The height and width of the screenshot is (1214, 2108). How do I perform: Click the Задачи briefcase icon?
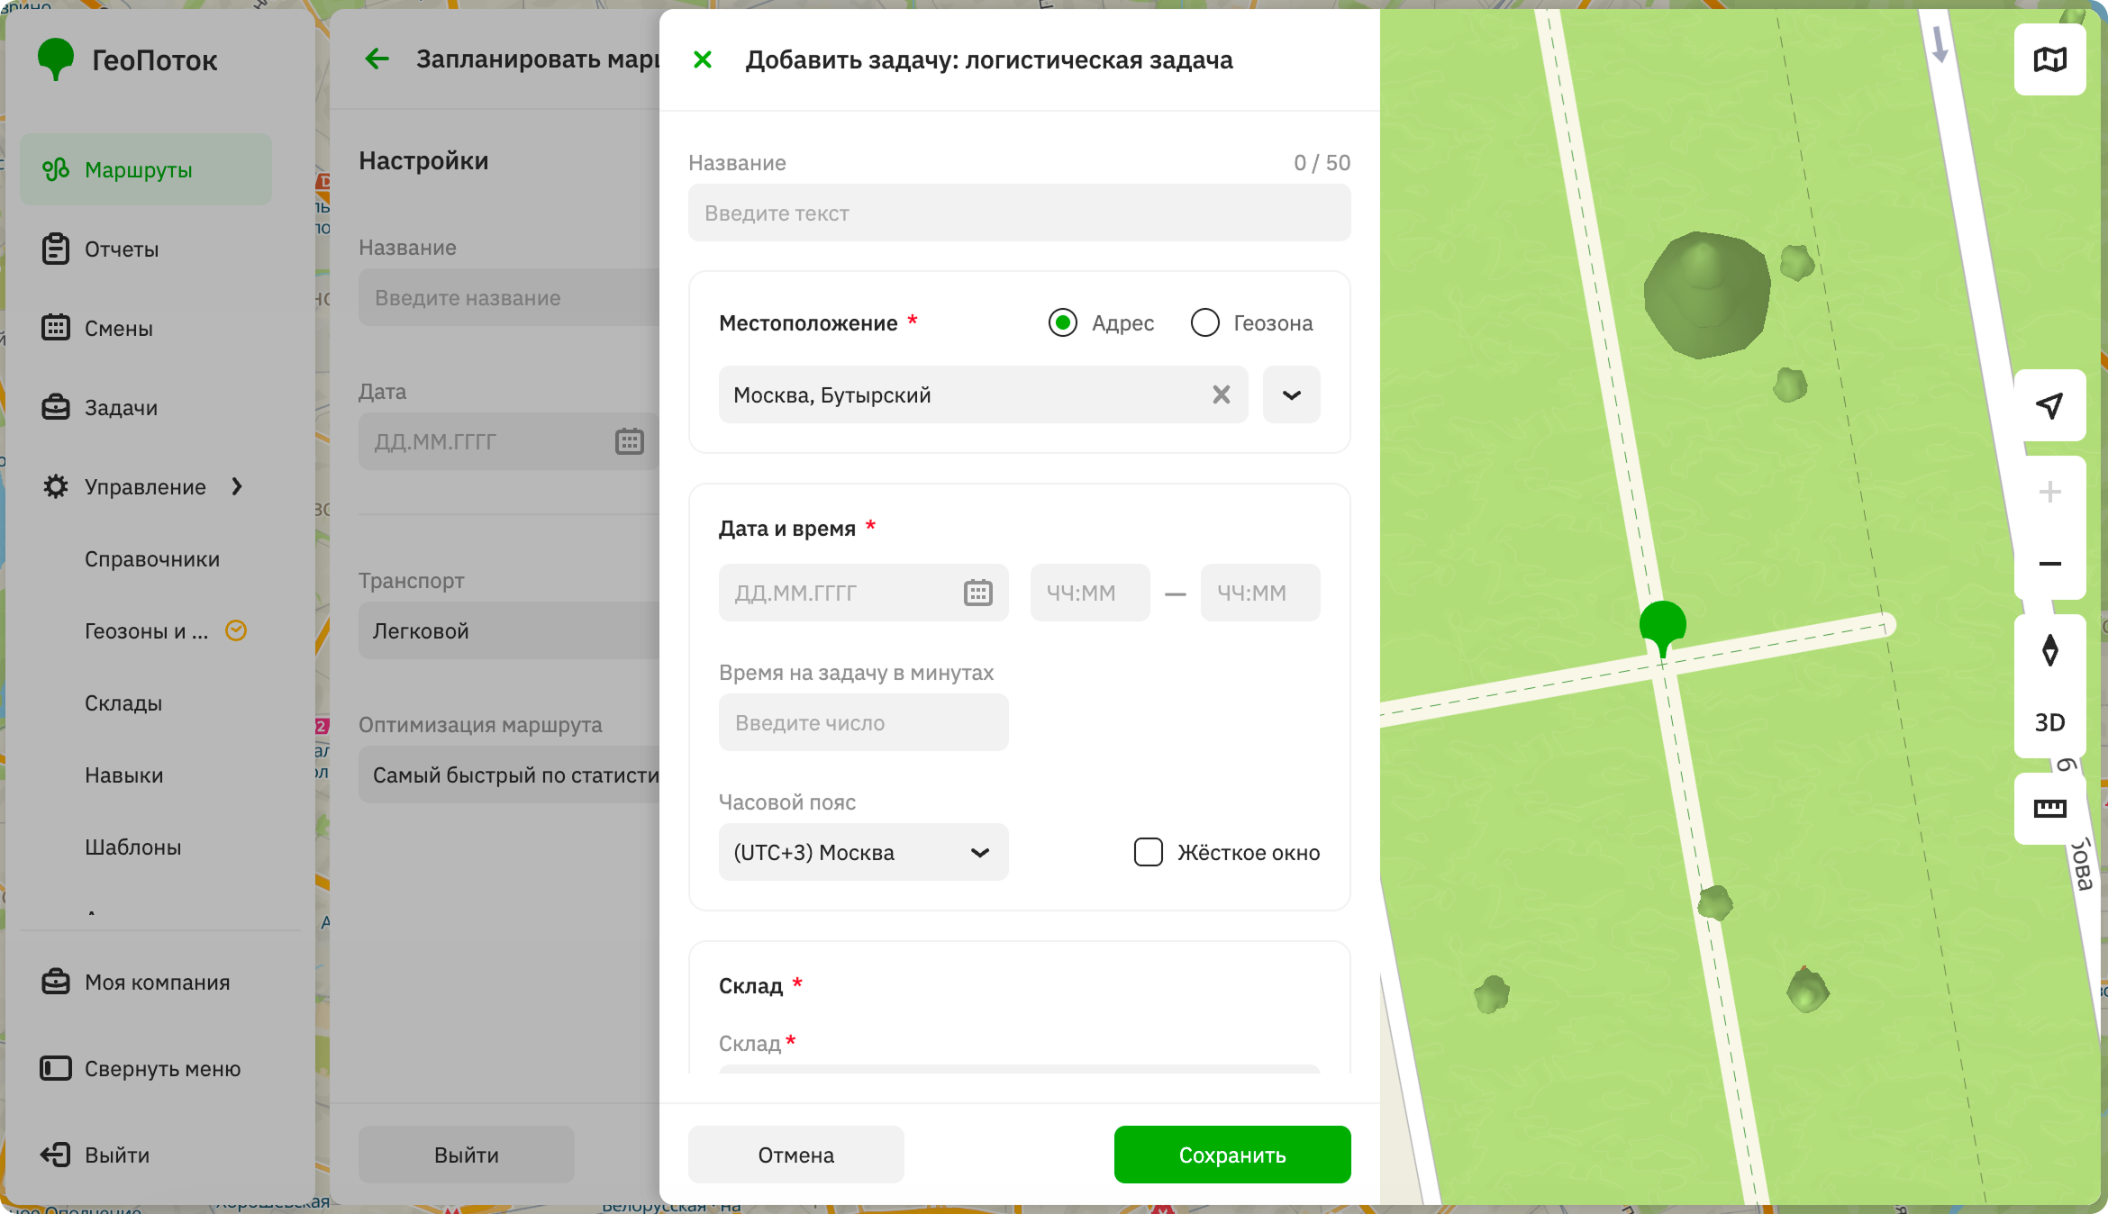point(56,407)
